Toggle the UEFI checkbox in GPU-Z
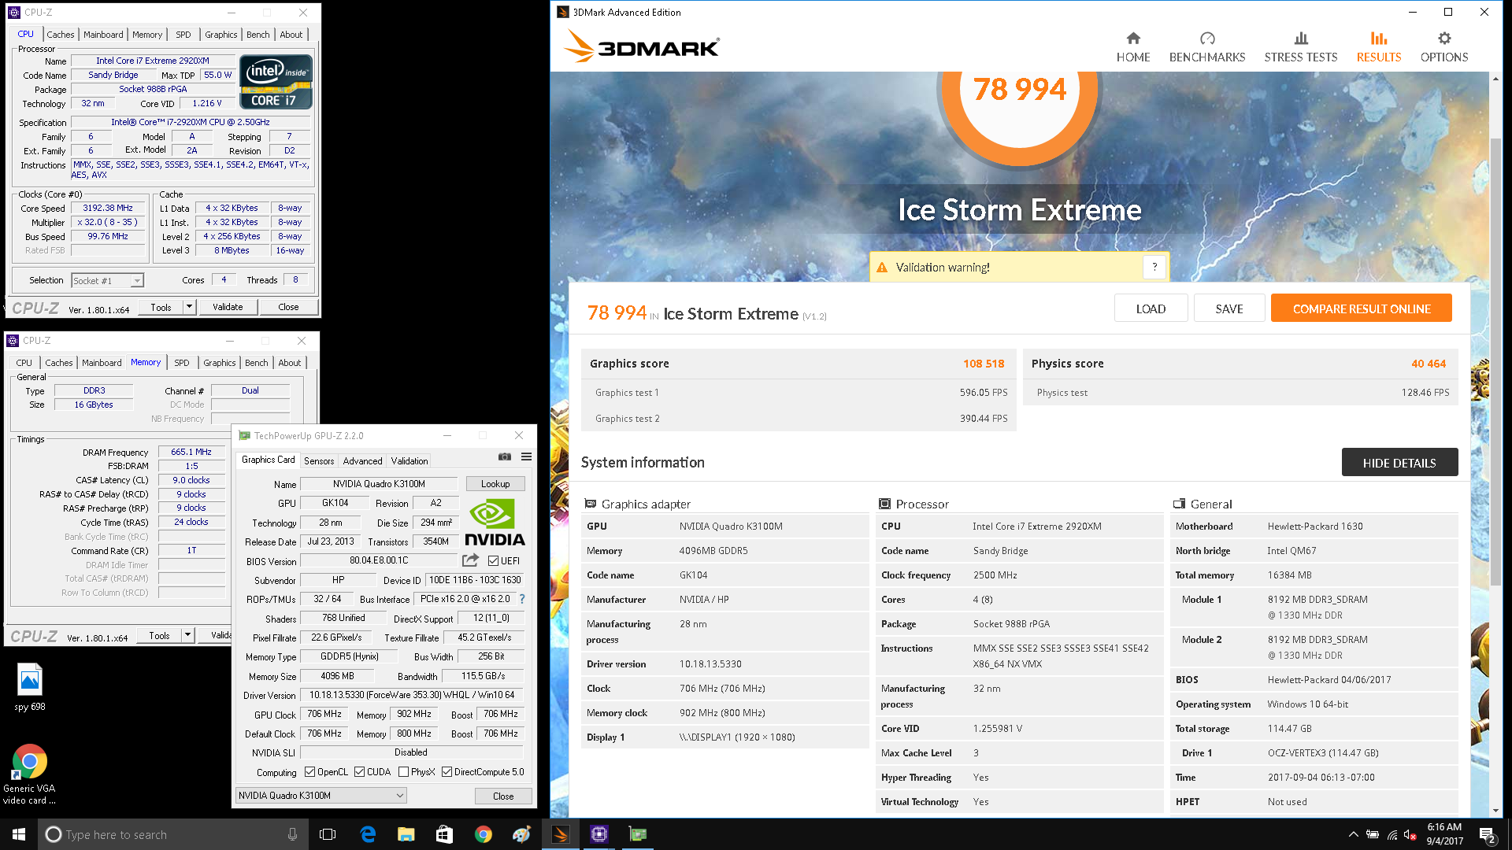Screen dimensions: 1512x850 [x=493, y=560]
